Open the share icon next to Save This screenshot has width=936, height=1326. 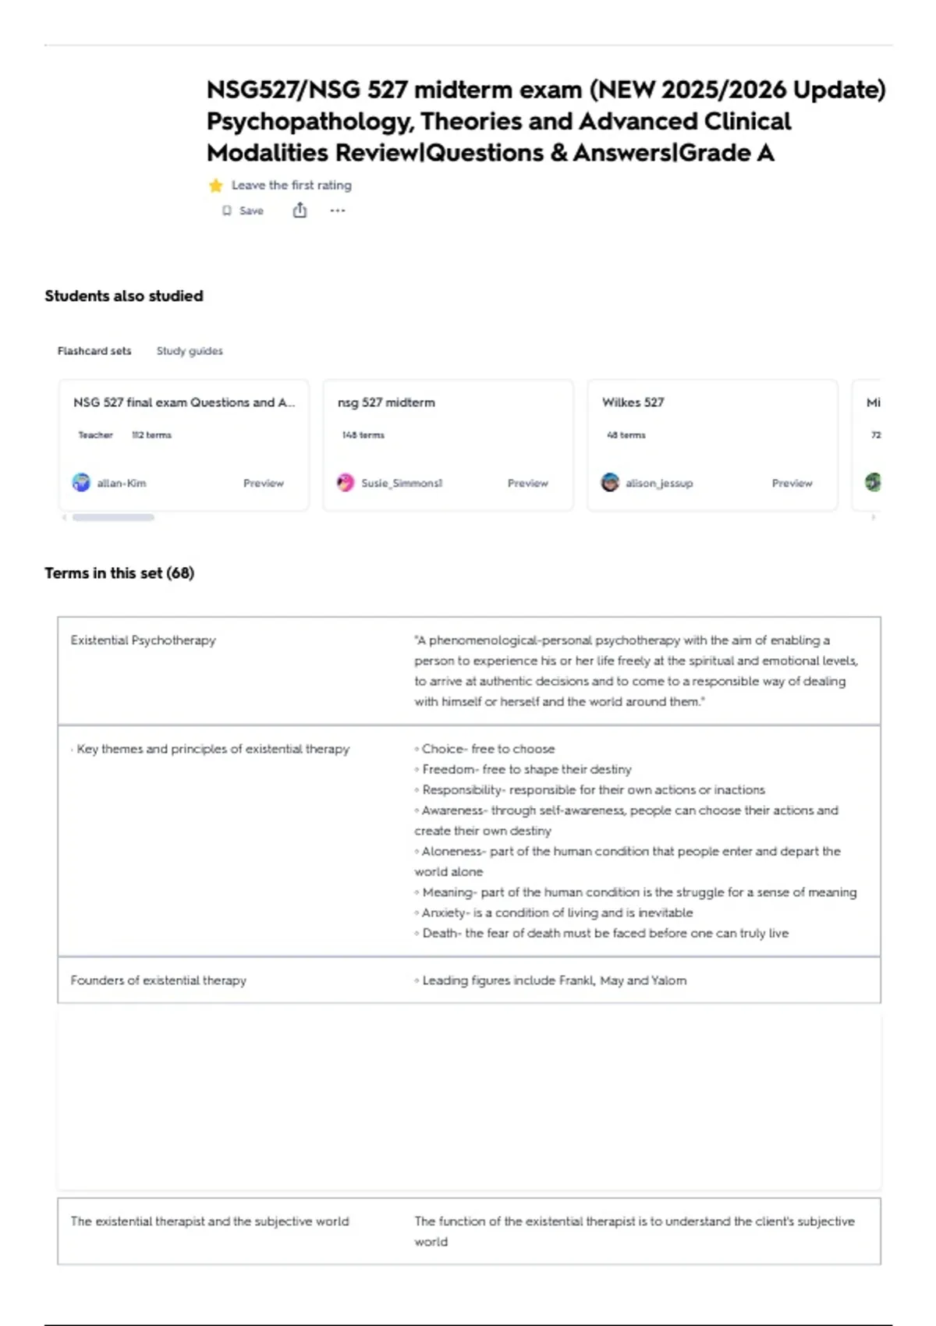pos(300,210)
